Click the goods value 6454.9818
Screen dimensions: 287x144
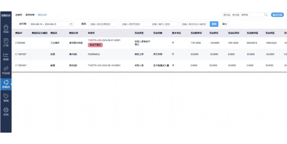coord(252,43)
